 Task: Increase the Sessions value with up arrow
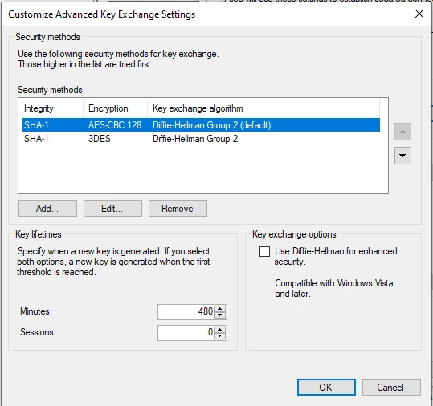click(x=220, y=329)
